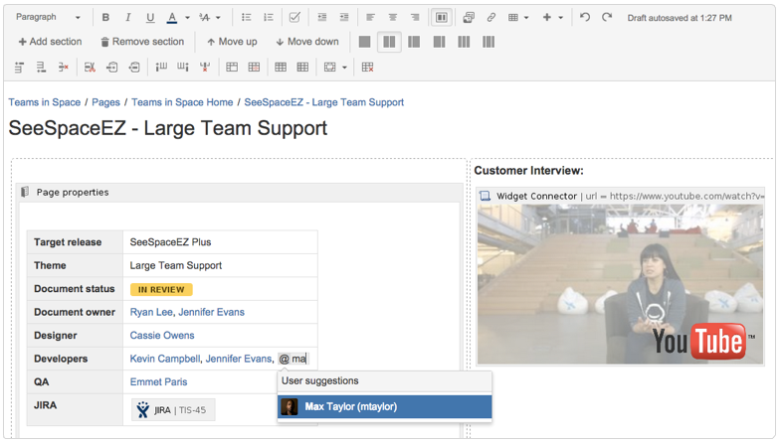The width and height of the screenshot is (781, 443).
Task: Click the JIRA TIS-45 macro
Action: click(x=173, y=410)
